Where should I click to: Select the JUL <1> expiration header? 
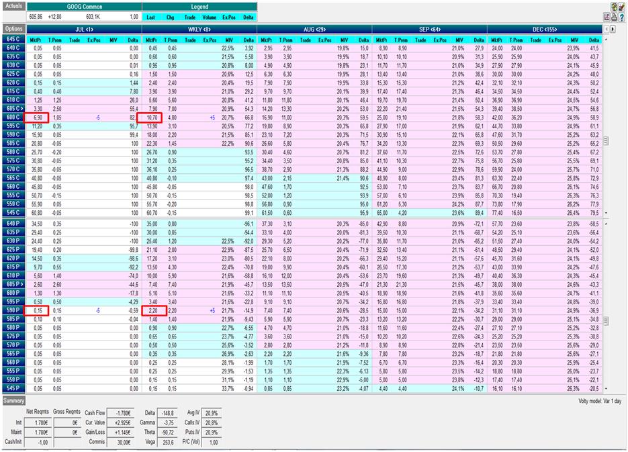84,30
